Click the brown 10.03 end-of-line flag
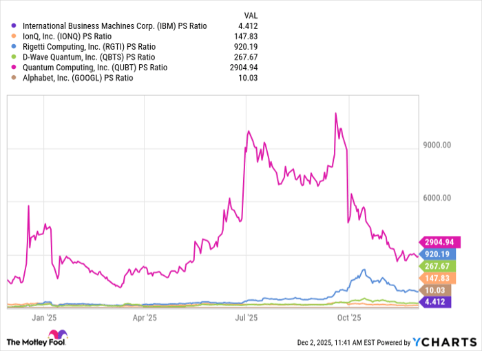 click(x=435, y=290)
